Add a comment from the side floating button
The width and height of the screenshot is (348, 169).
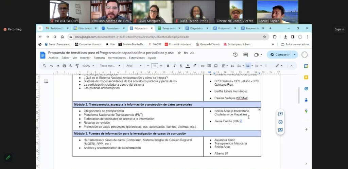[x=280, y=114]
